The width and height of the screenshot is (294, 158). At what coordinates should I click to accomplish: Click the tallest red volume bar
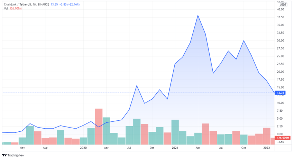pyautogui.click(x=99, y=127)
